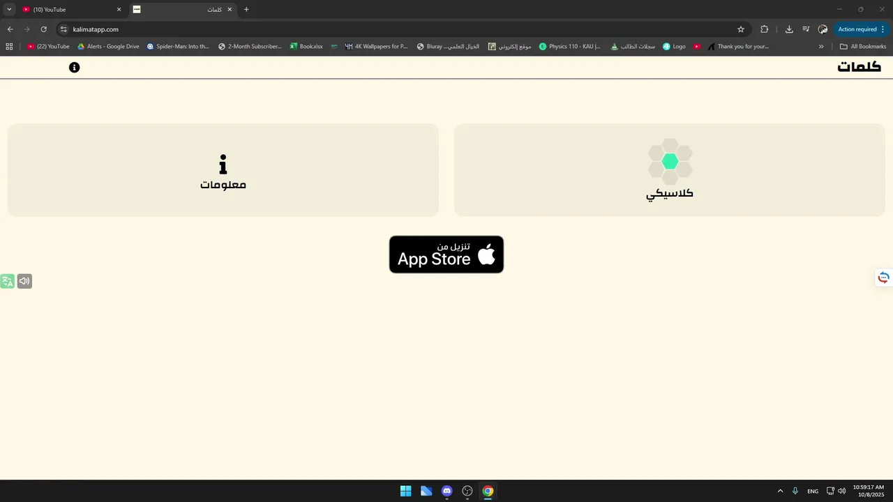Open the clock and date panel
This screenshot has height=502, width=893.
click(869, 491)
